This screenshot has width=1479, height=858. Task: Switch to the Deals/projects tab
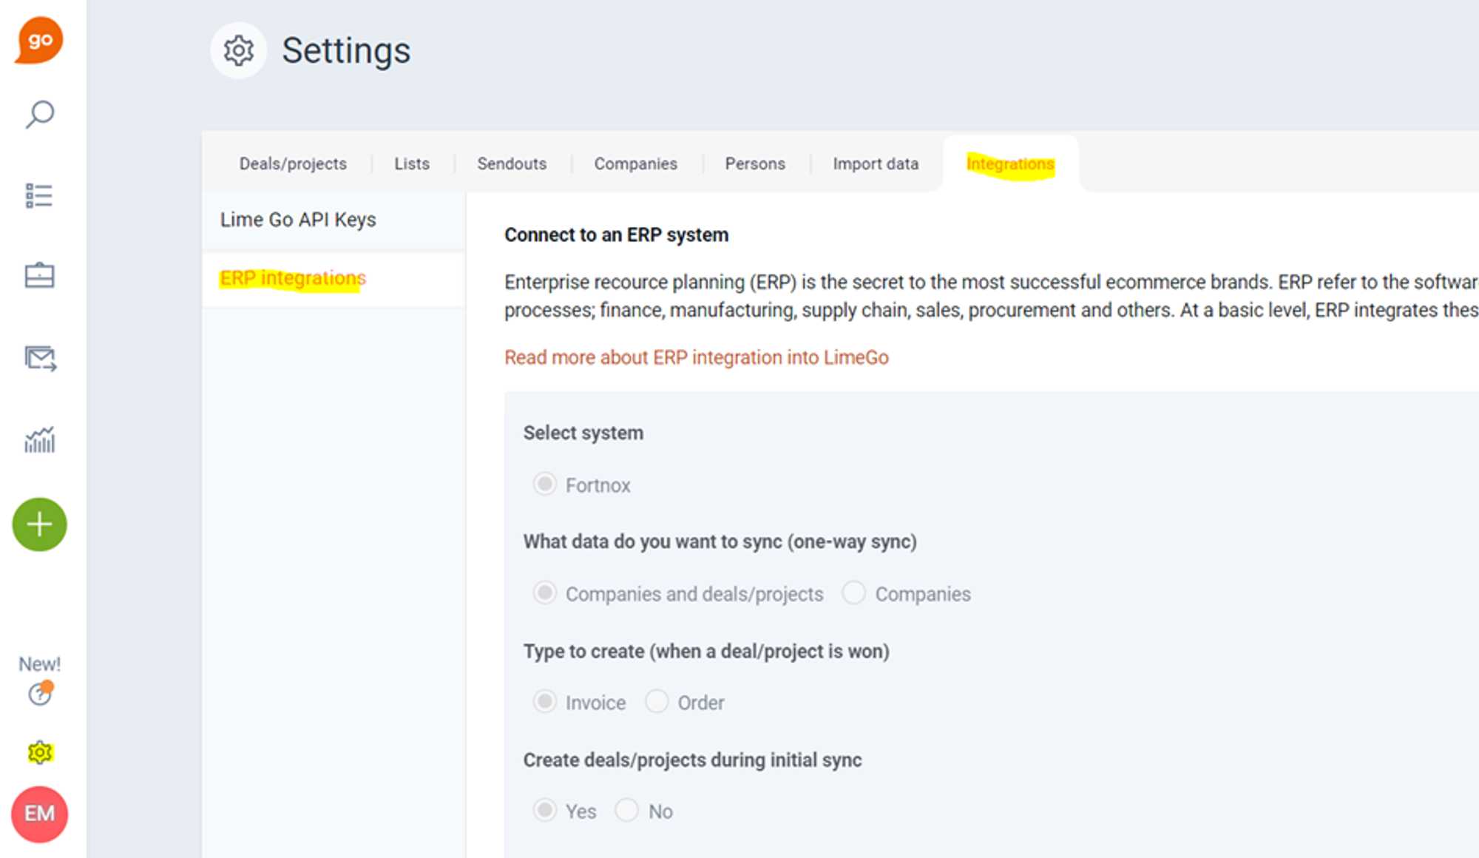click(293, 163)
